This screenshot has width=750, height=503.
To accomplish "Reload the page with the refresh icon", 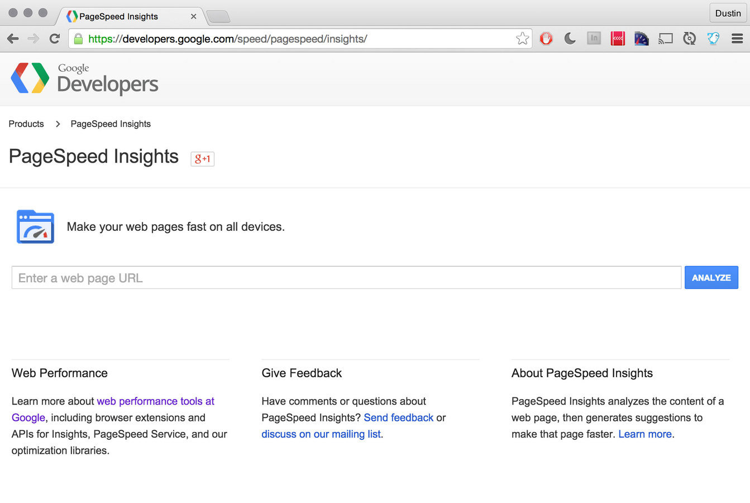I will point(54,39).
